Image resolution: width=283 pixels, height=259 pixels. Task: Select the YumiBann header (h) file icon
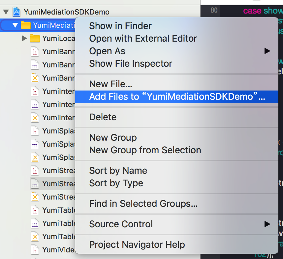tap(35, 52)
